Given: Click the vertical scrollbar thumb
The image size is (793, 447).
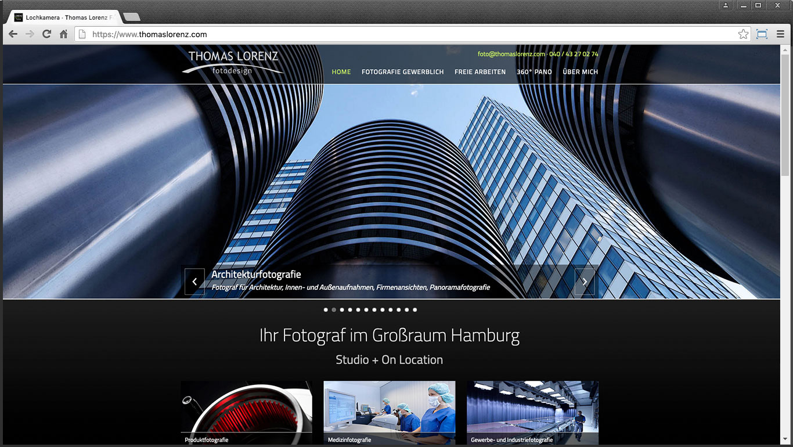Looking at the screenshot, I should [x=785, y=114].
